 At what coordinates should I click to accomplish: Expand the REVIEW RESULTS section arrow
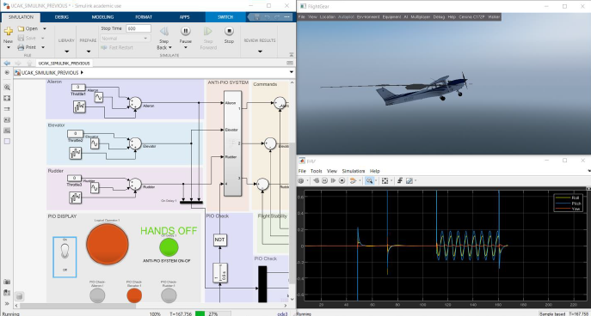point(260,52)
